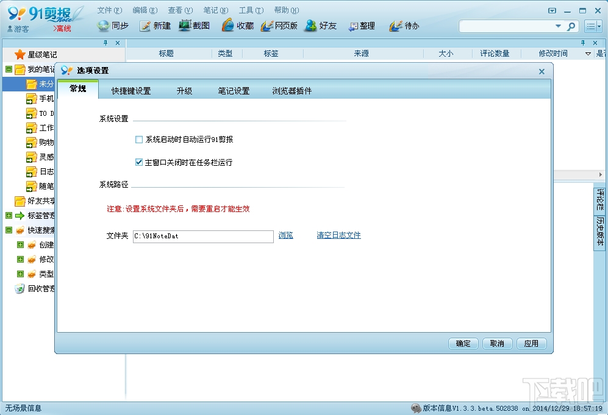Uncheck 主窗口关闭时在任务栏运行
Viewport: 608px width, 415px height.
coord(139,162)
